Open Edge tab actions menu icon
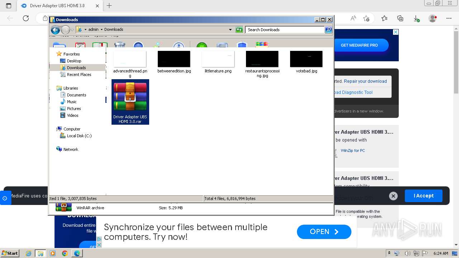Image resolution: width=459 pixels, height=258 pixels. pos(9,6)
